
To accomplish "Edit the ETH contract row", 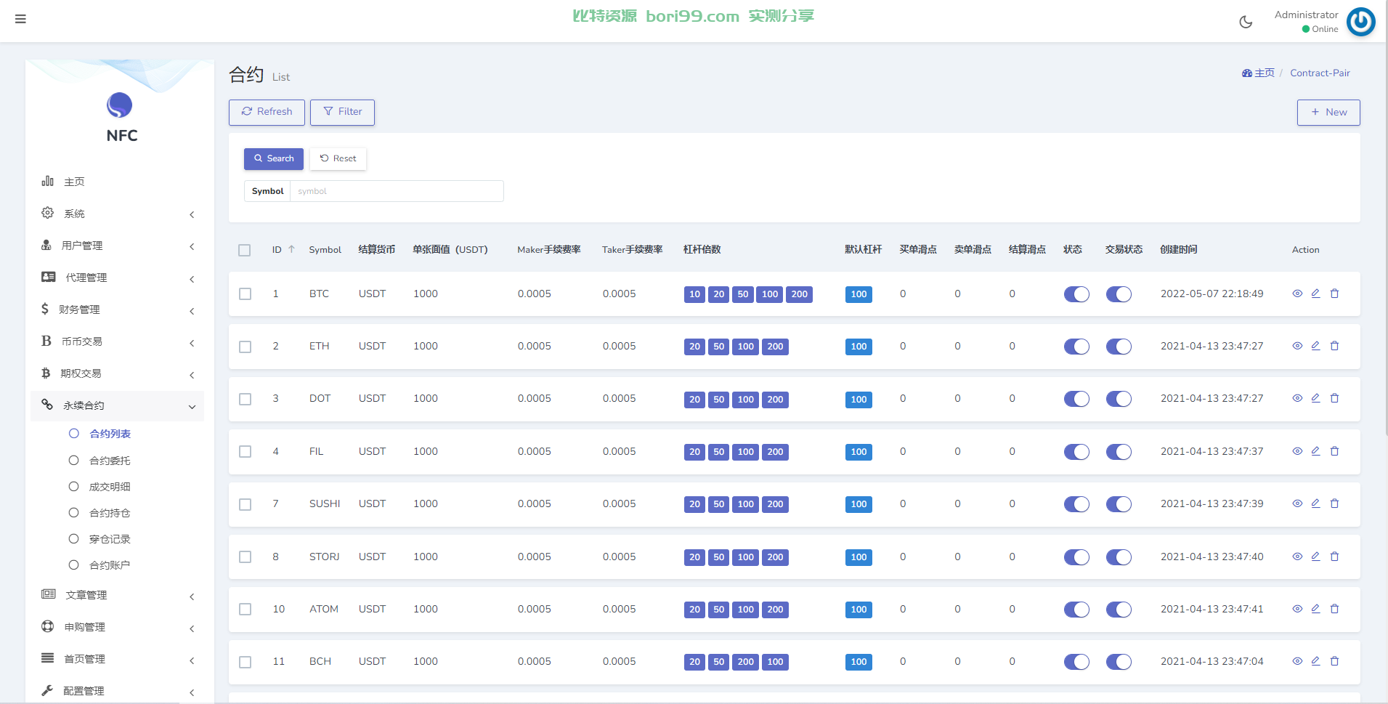I will (x=1315, y=346).
